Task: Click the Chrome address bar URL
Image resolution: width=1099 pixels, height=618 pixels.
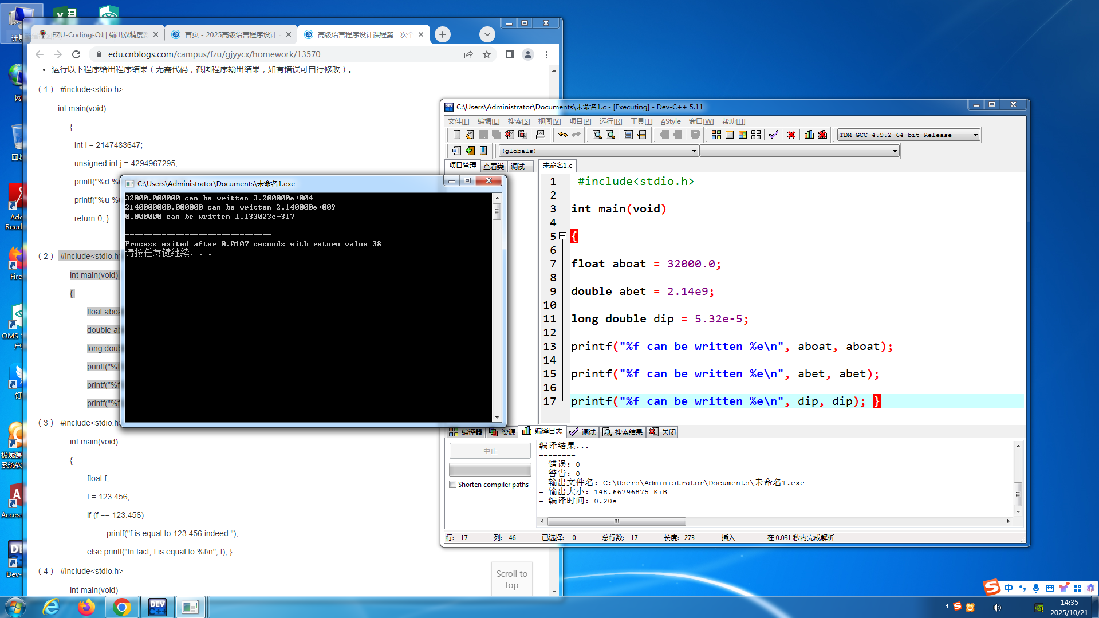Action: (214, 54)
